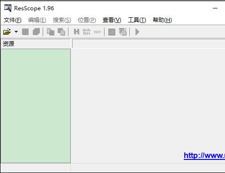Click the grayed H hex view icon
Viewport: 225px width, 173px height.
76,32
